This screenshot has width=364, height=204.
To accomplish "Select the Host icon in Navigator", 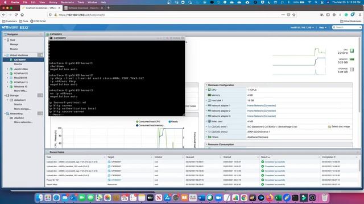I will tap(8, 40).
